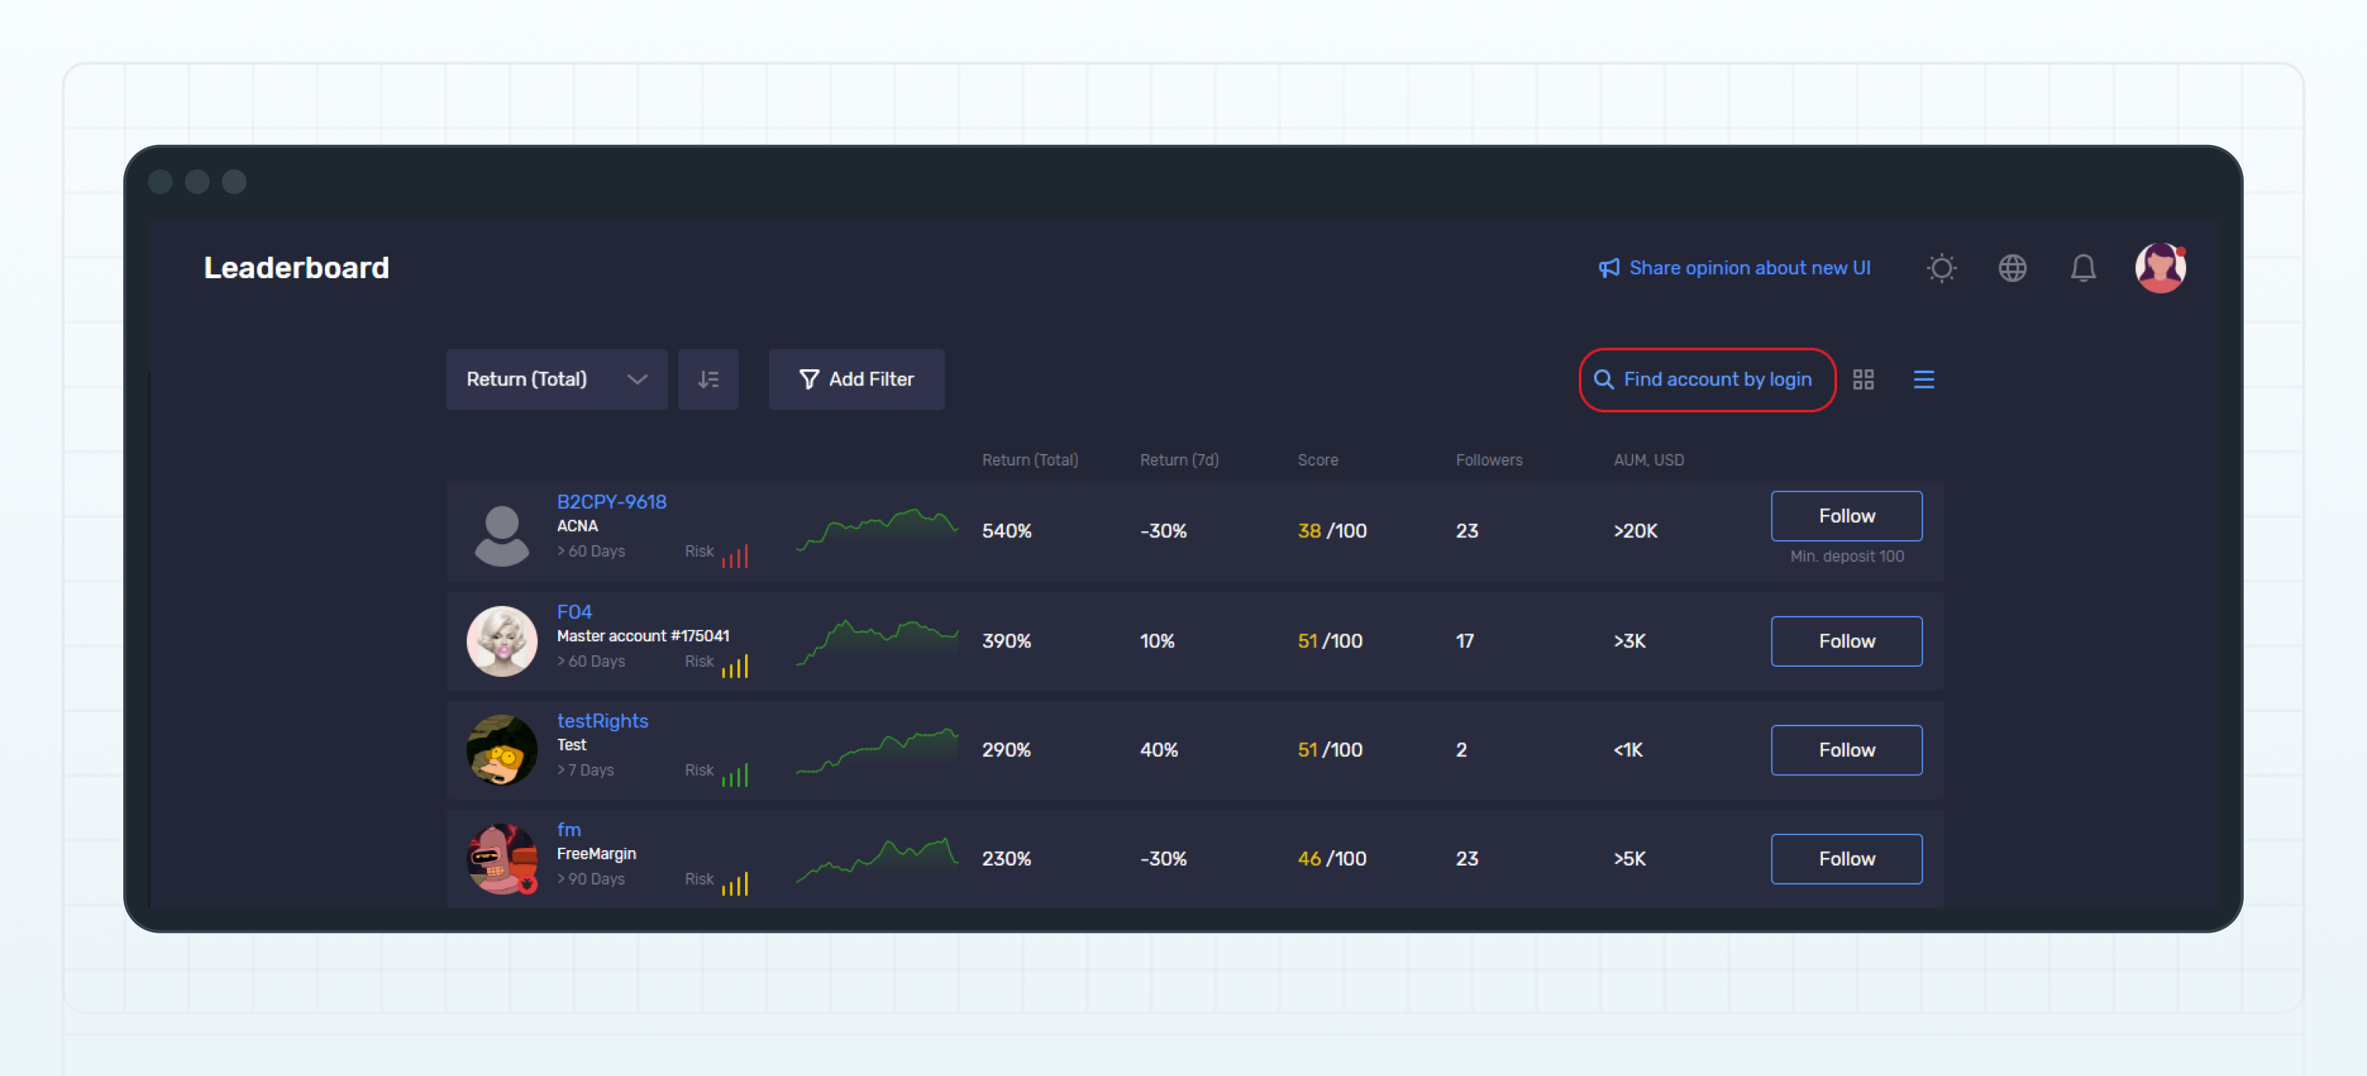Switch to grid view layout
Image resolution: width=2367 pixels, height=1076 pixels.
pyautogui.click(x=1863, y=378)
